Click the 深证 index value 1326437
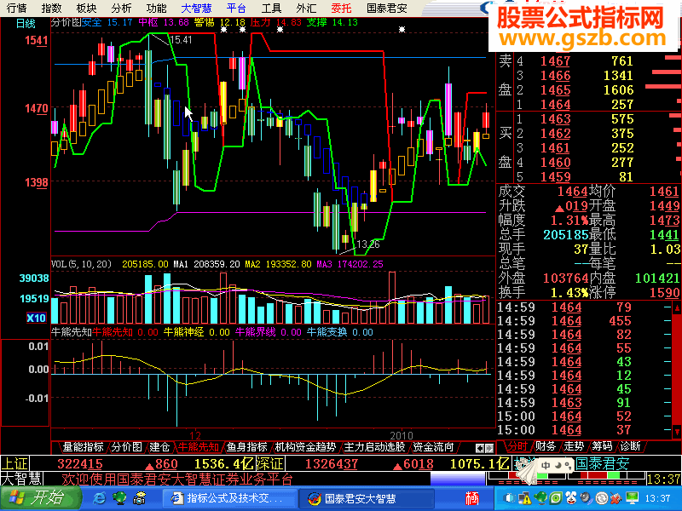Screen dimensions: 682x511 [332, 463]
